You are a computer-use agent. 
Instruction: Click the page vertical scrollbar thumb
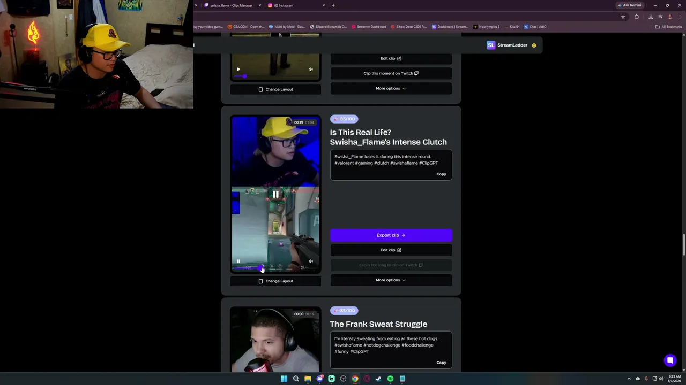click(x=683, y=245)
